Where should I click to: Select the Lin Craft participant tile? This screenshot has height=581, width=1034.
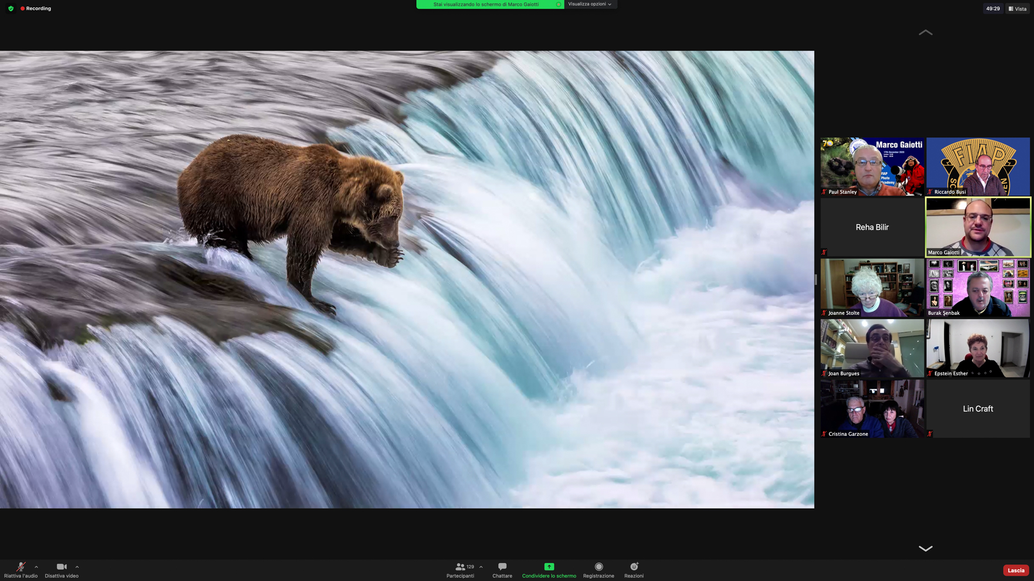point(978,409)
